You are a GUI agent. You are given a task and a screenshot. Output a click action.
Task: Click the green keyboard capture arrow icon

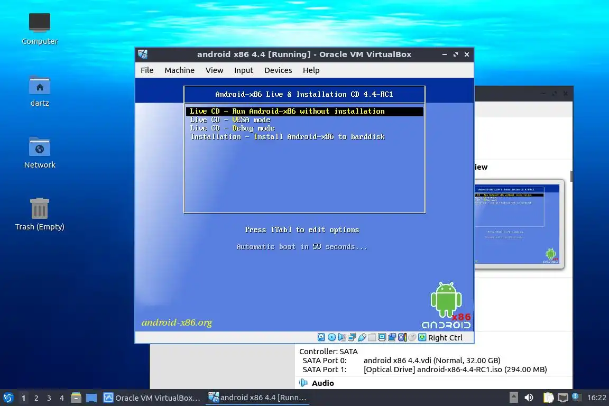coord(422,337)
